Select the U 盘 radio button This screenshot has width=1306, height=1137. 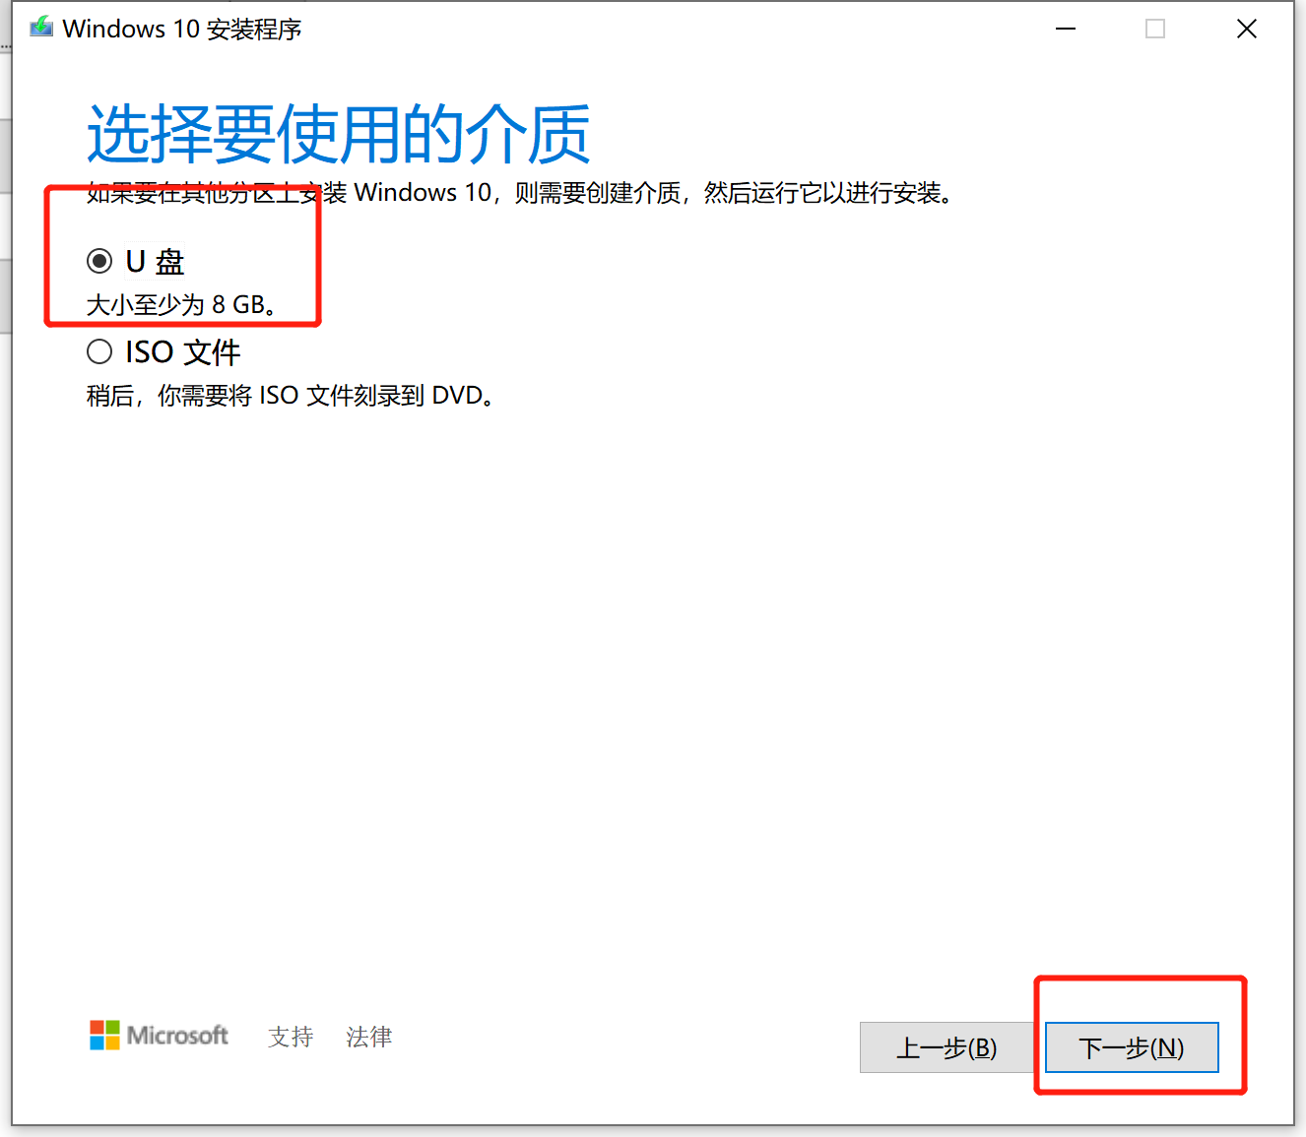coord(99,261)
